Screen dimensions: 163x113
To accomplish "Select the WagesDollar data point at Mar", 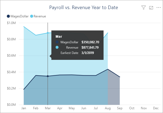I will (48, 76).
